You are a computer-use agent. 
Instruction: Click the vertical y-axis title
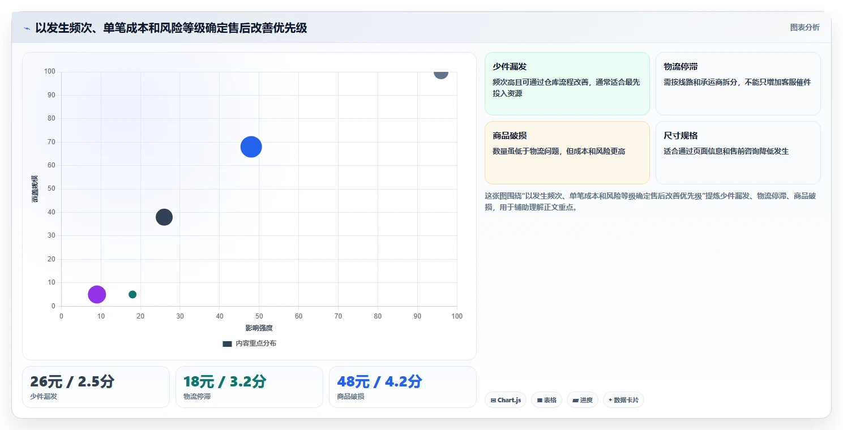[35, 189]
